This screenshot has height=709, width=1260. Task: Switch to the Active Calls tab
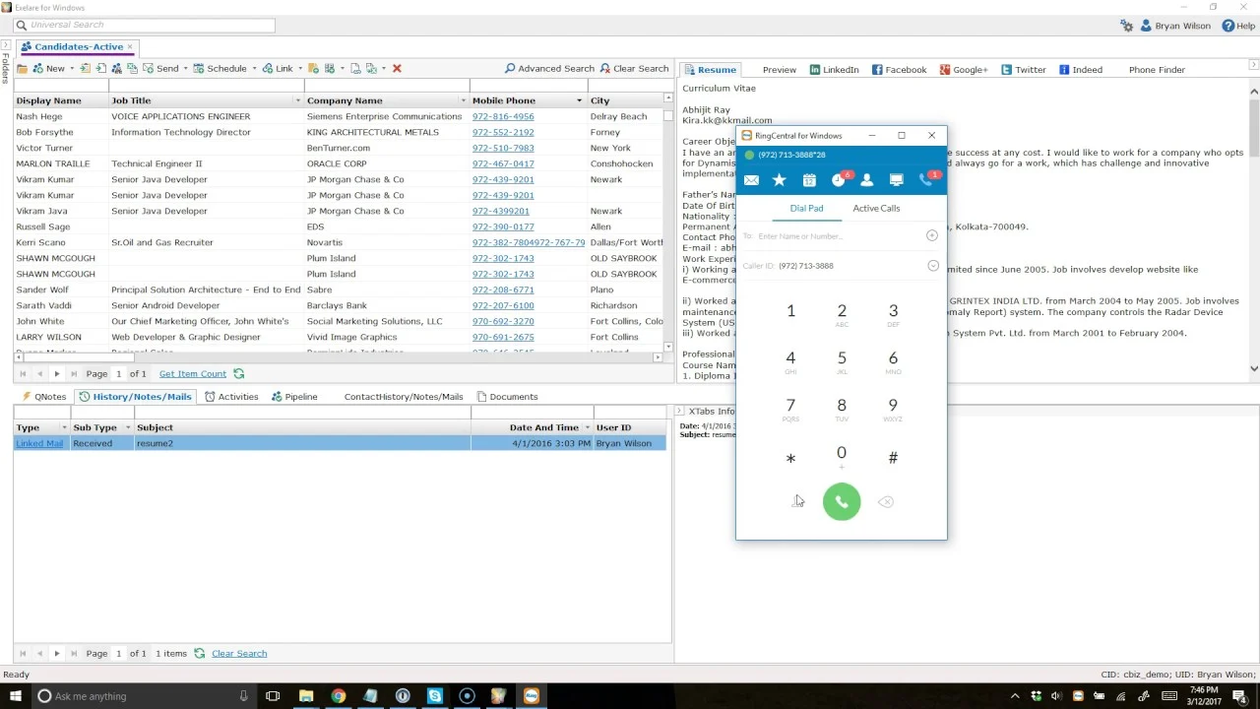coord(876,208)
